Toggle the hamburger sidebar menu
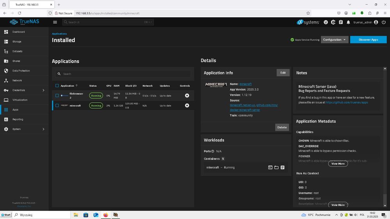 pyautogui.click(x=55, y=22)
